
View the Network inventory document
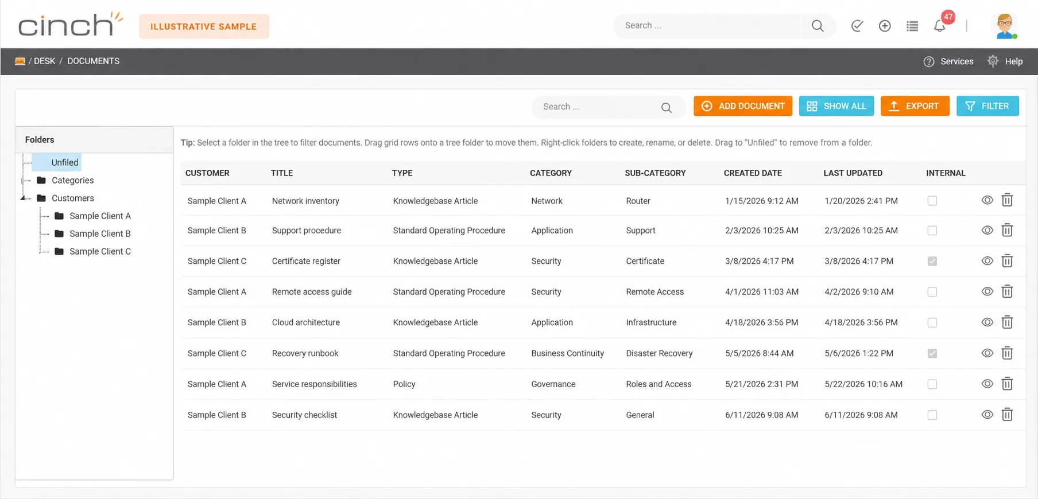[x=987, y=200]
